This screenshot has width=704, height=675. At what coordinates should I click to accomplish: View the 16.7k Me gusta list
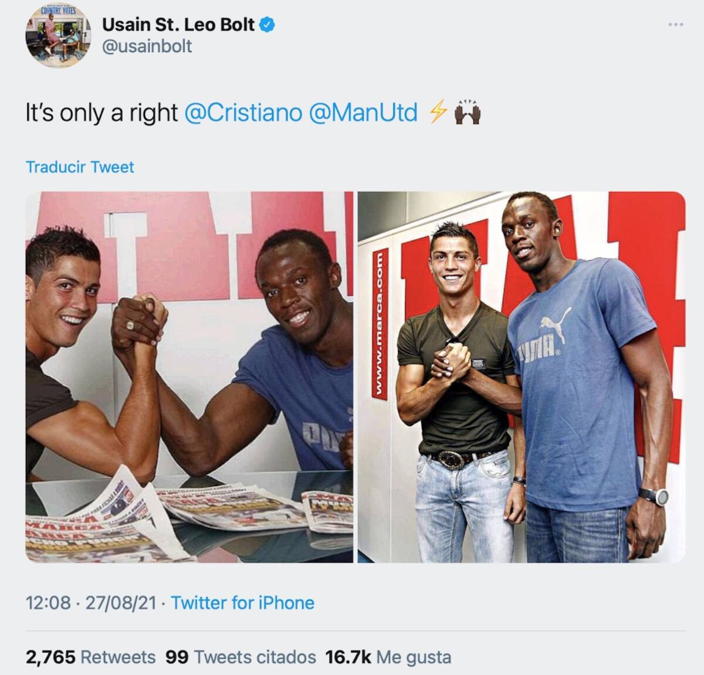388,657
